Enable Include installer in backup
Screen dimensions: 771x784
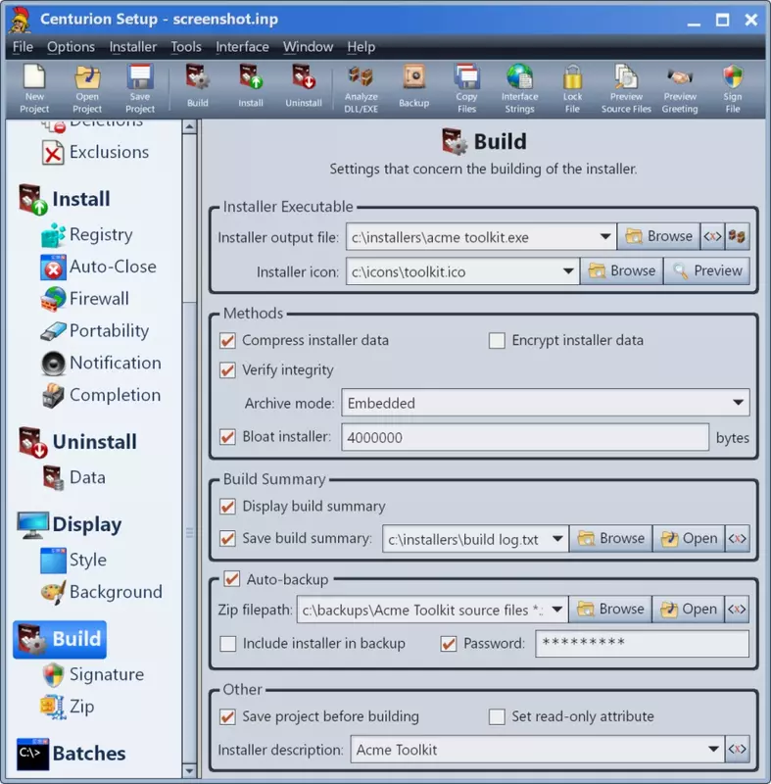click(x=228, y=644)
